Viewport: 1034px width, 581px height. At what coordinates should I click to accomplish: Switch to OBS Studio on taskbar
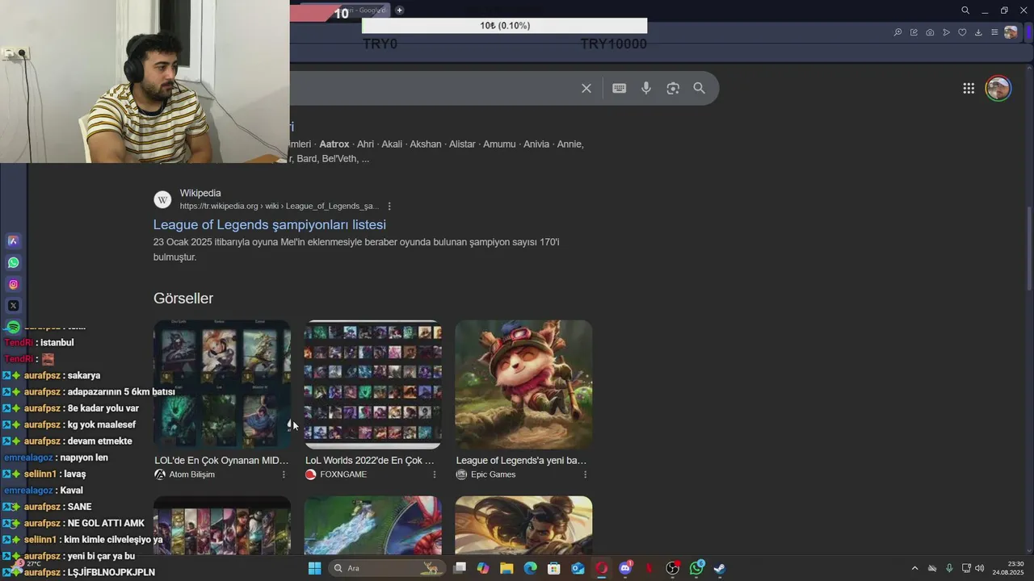(x=672, y=568)
